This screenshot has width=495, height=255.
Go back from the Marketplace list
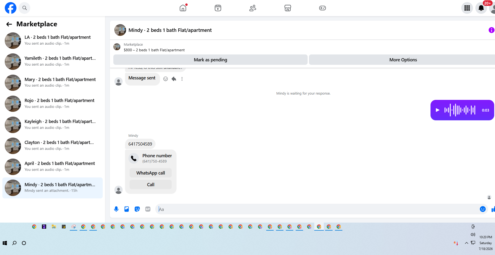pos(9,24)
